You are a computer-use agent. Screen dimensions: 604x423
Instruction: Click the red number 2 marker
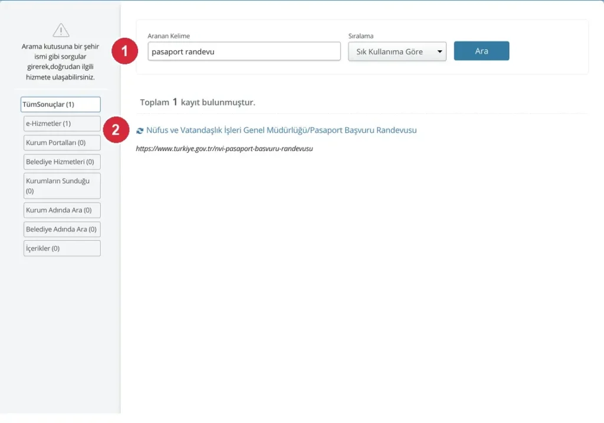click(116, 130)
